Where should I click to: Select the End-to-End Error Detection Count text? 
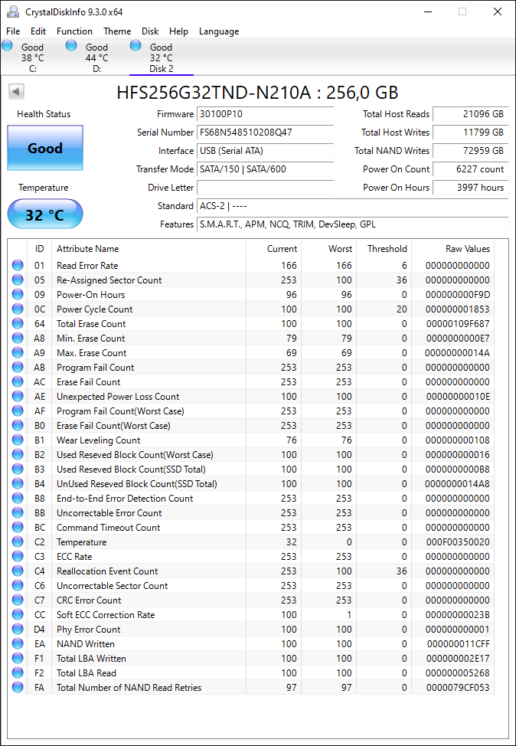coord(125,498)
